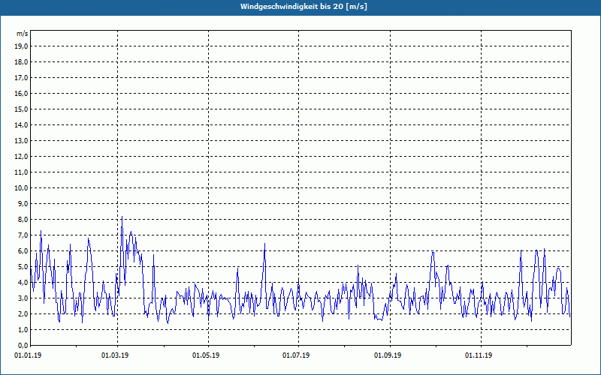Click the y-axis label "6,0"
This screenshot has height=375, width=601.
click(x=23, y=251)
